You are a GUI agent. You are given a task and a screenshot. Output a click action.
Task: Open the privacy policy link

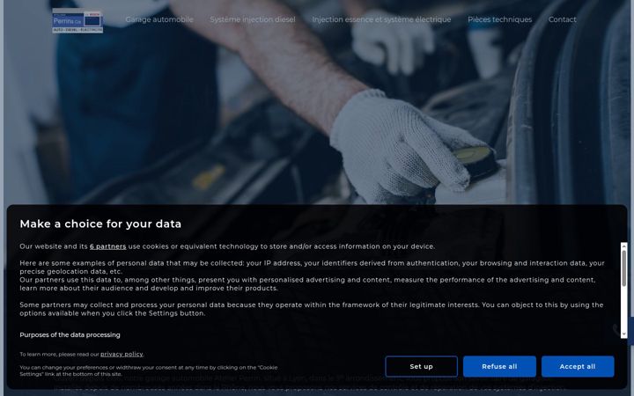(122, 354)
